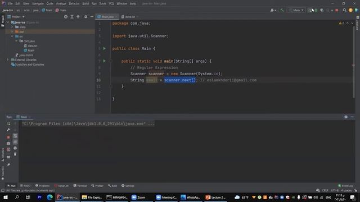Toggle Scroll to End in Run console
Viewport: 360px width, 202px height.
15,142
